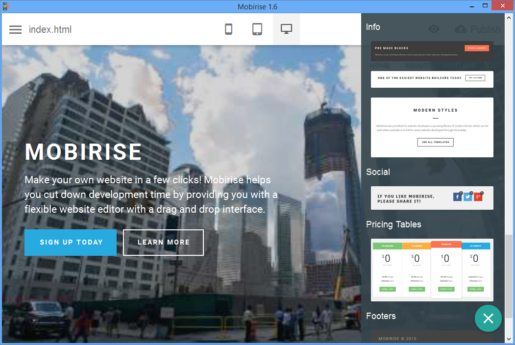
Task: Click the vertical scrollbar thumb
Action: [x=509, y=276]
